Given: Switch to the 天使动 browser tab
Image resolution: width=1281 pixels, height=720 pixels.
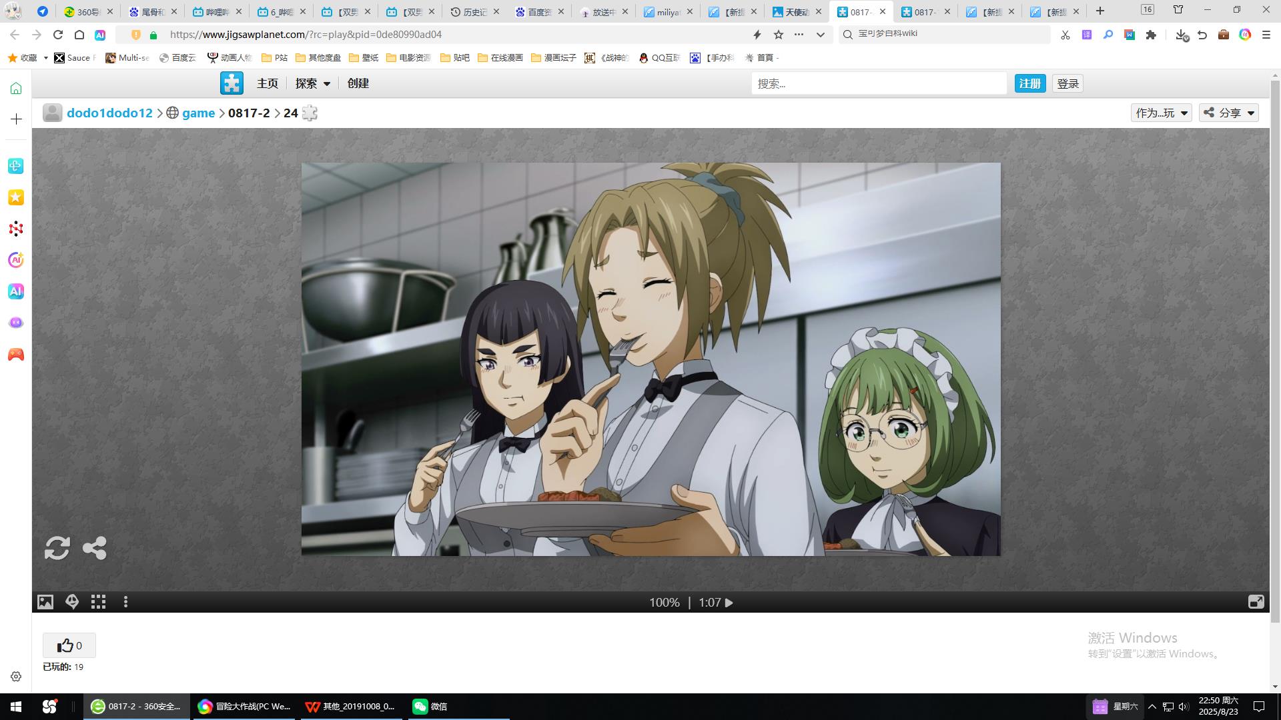Looking at the screenshot, I should coord(797,11).
